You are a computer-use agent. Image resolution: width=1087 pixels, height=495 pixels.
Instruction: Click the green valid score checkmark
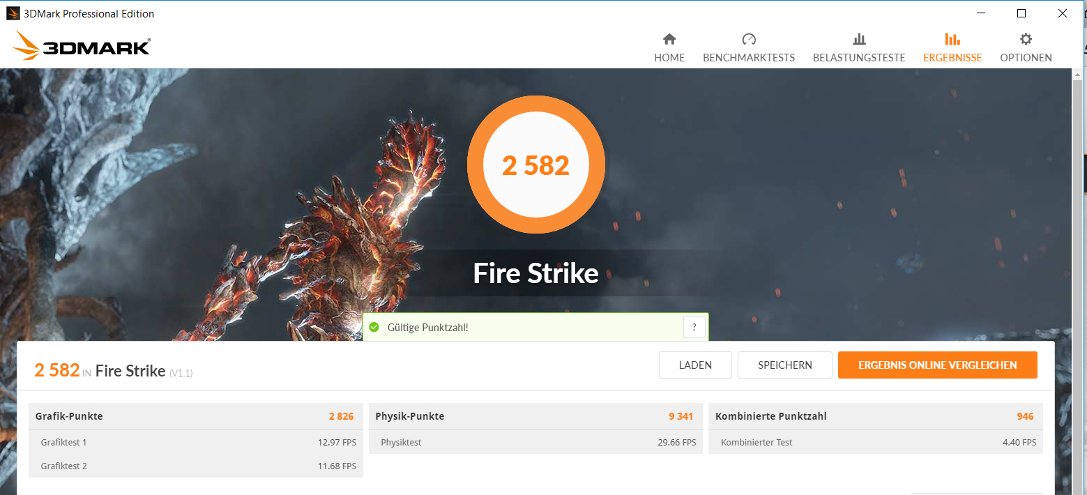pos(374,327)
